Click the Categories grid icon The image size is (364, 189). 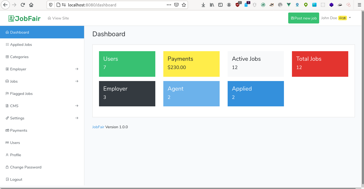coord(7,57)
